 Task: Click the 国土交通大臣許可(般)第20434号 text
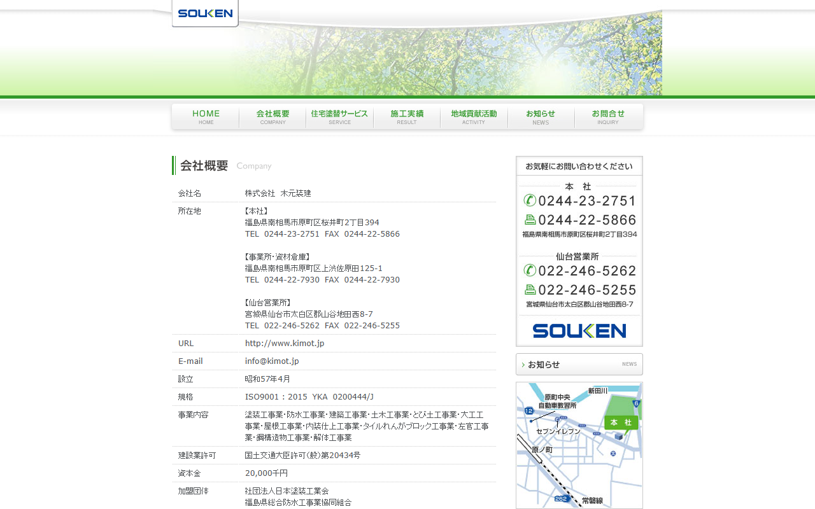(x=302, y=456)
